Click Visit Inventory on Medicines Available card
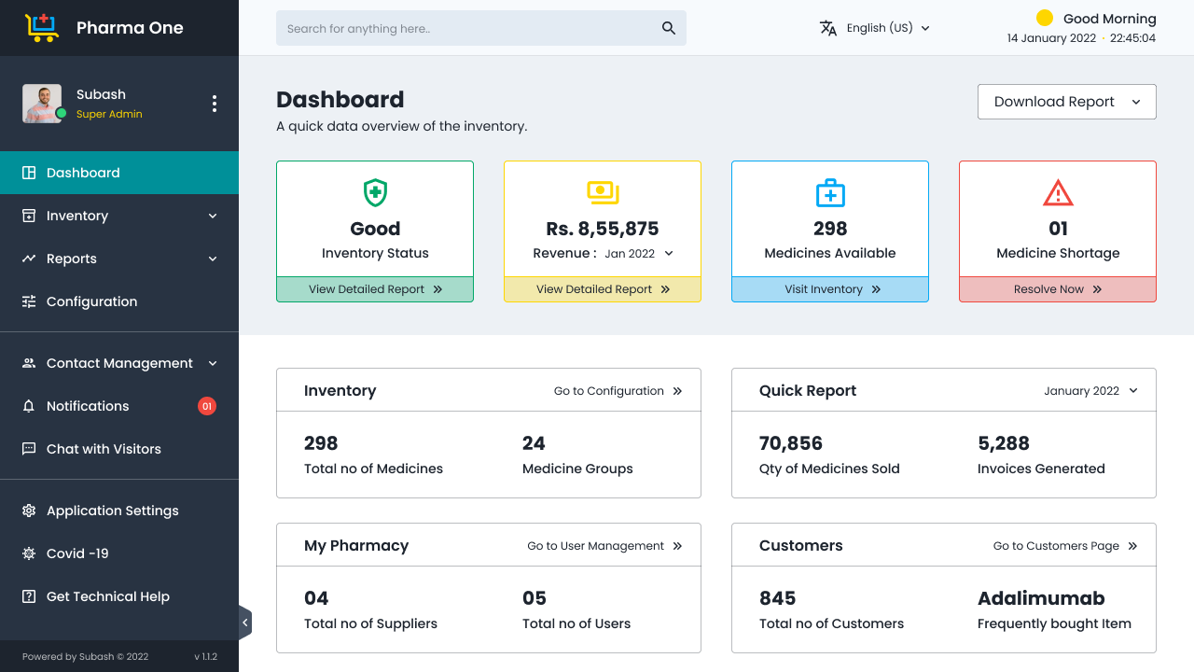The image size is (1194, 672). pos(830,289)
